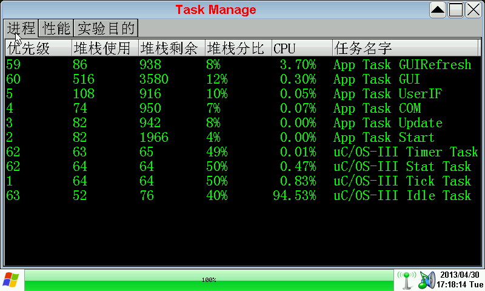Viewport: 485px width, 291px height.
Task: Click the 516 stack used value
Action: [84, 79]
